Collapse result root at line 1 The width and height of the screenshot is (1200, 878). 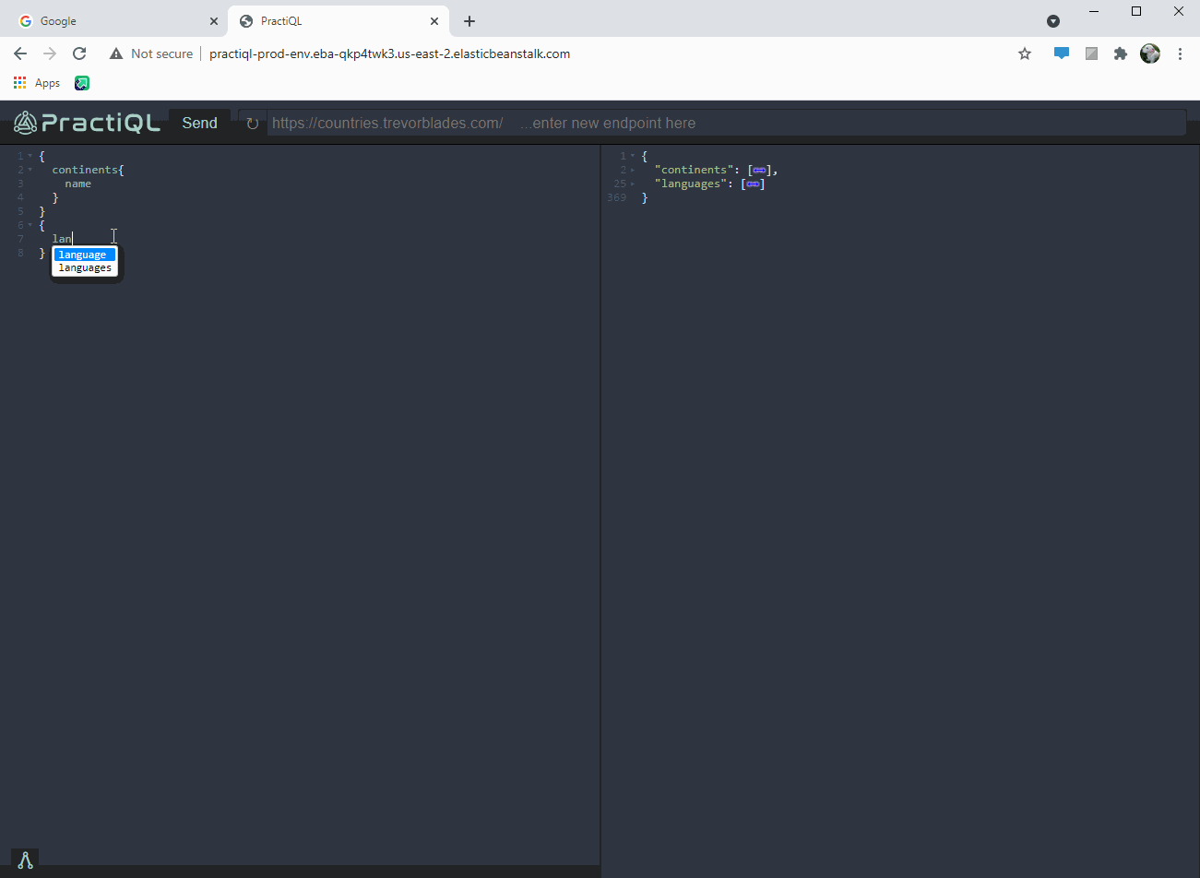[x=633, y=156]
